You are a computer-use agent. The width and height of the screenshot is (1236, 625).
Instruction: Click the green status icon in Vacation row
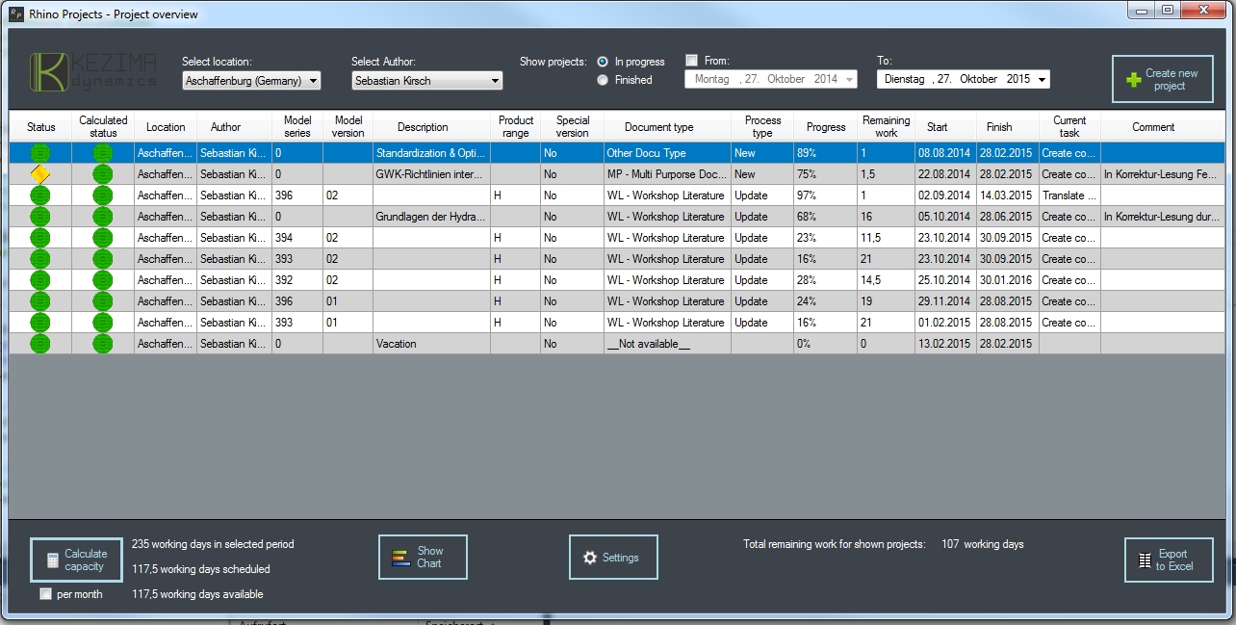click(x=39, y=344)
